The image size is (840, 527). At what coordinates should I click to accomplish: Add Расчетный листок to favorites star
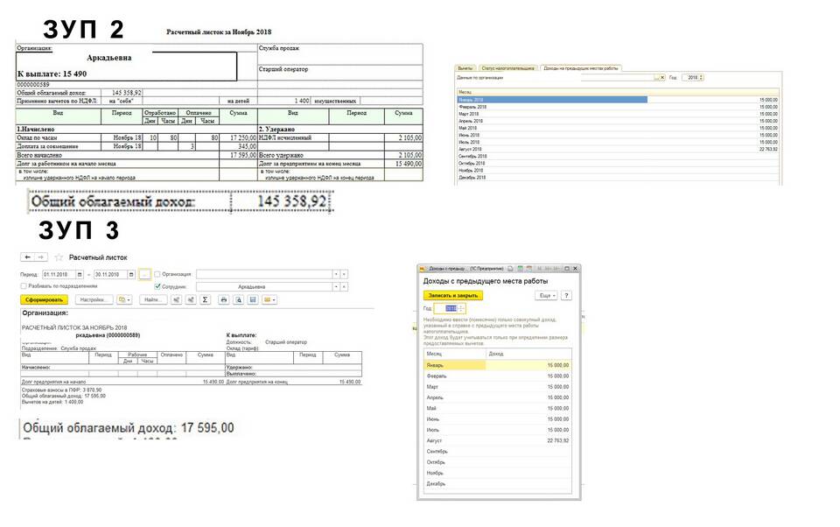[59, 258]
